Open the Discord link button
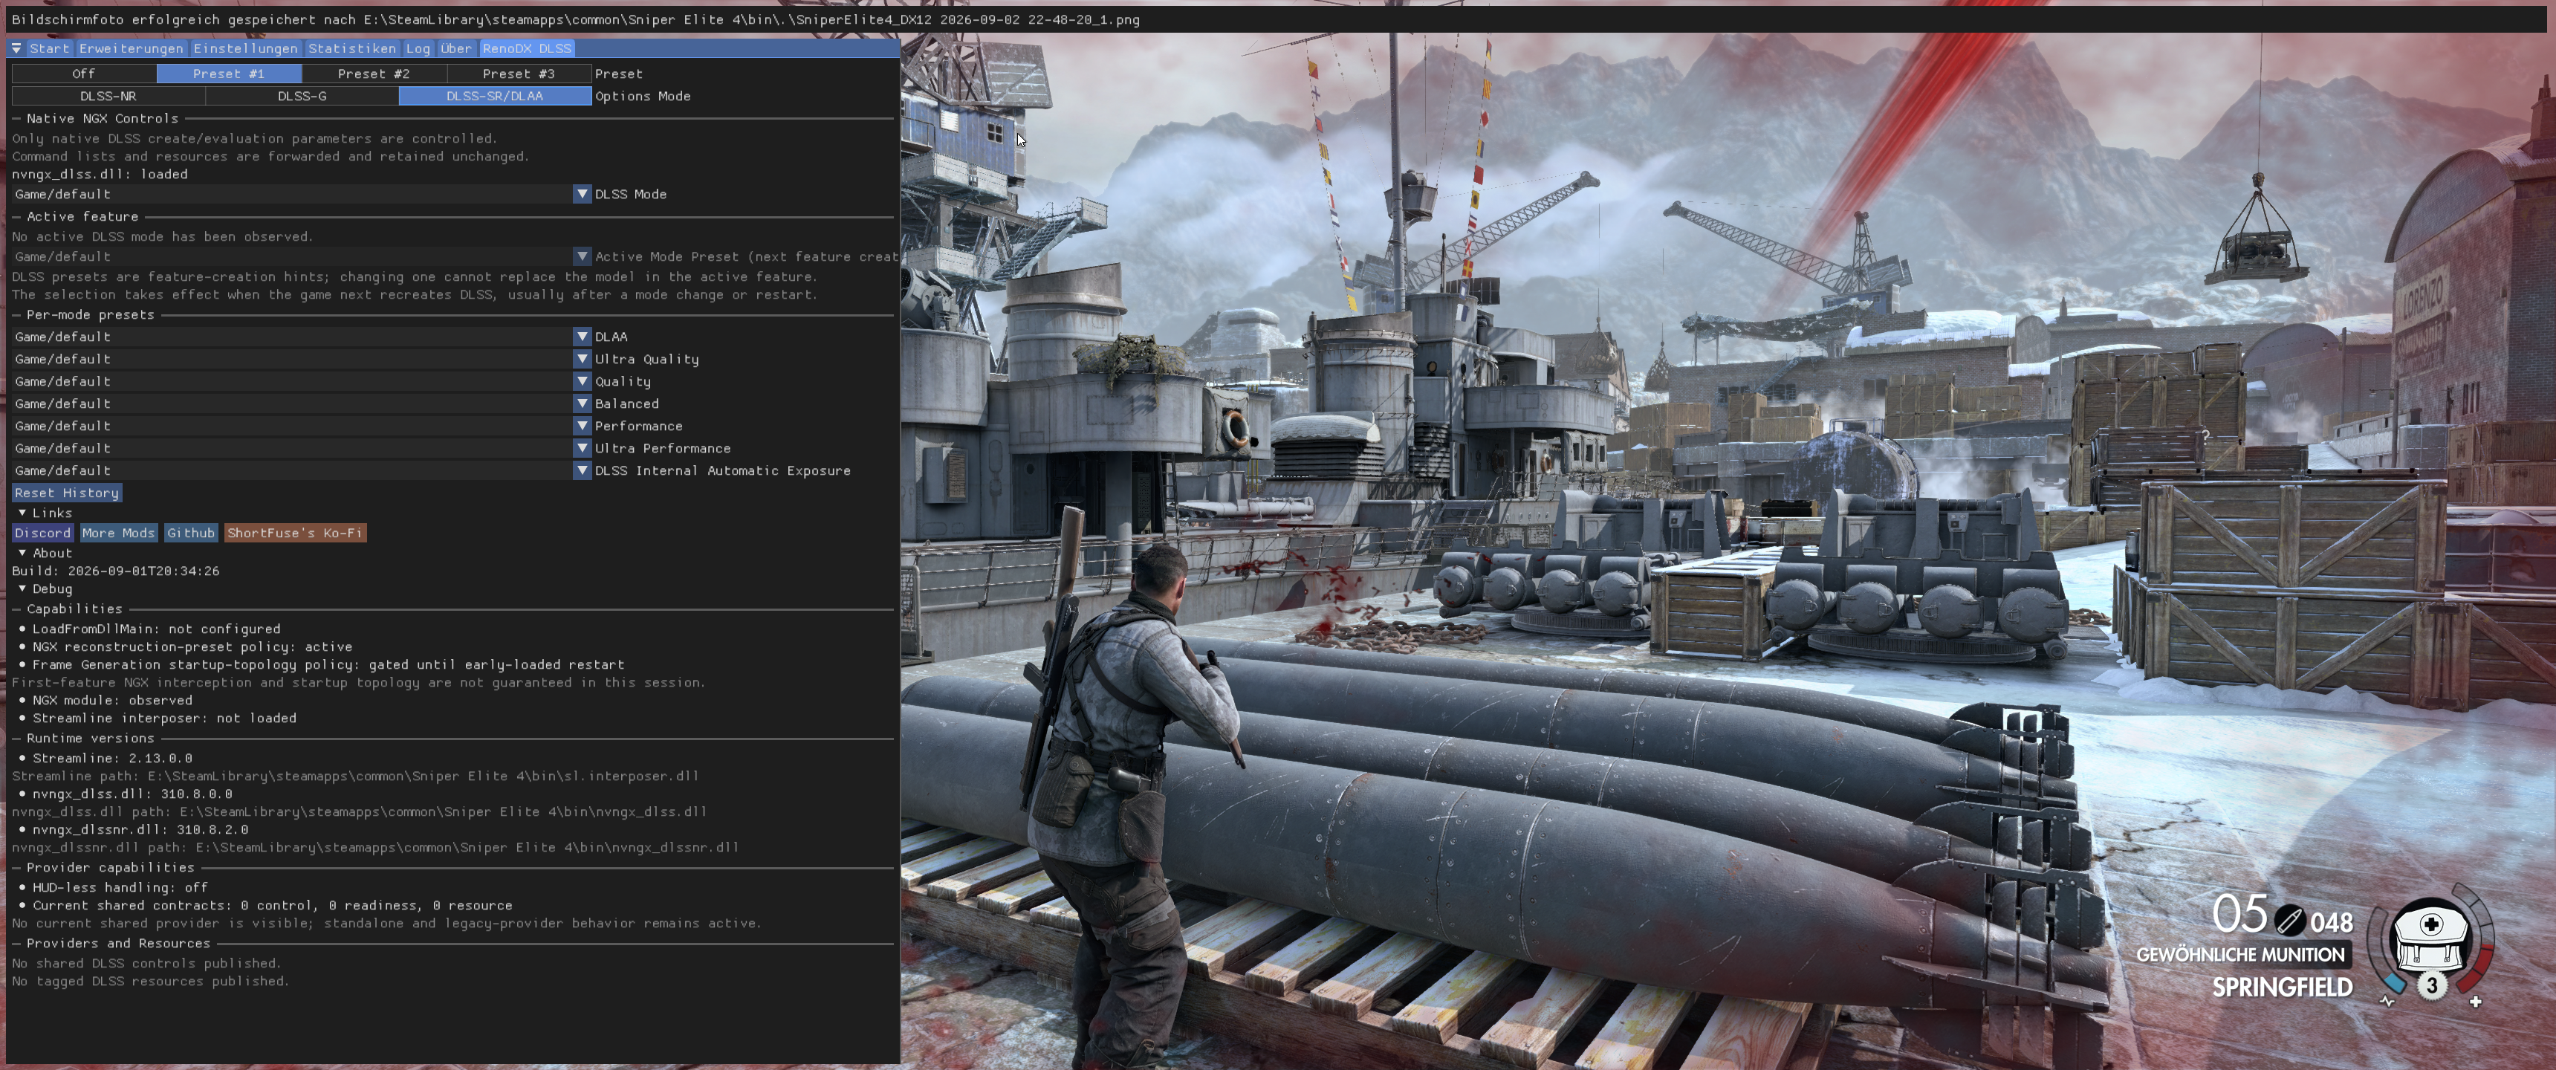Image resolution: width=2556 pixels, height=1070 pixels. click(42, 533)
